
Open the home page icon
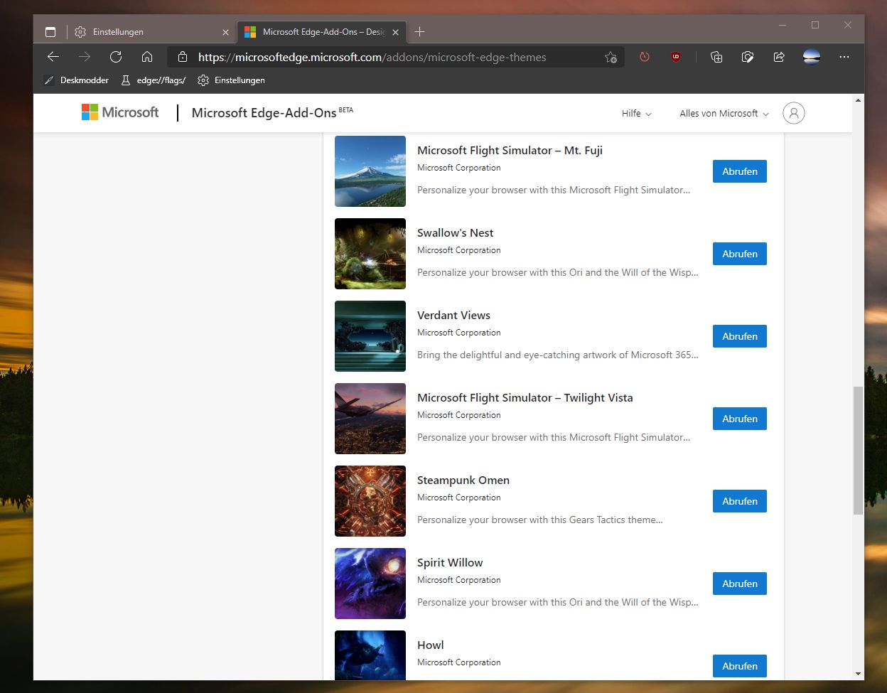147,57
